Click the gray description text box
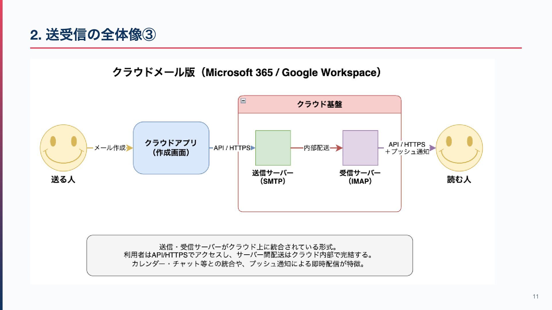This screenshot has width=552, height=310. [x=250, y=255]
